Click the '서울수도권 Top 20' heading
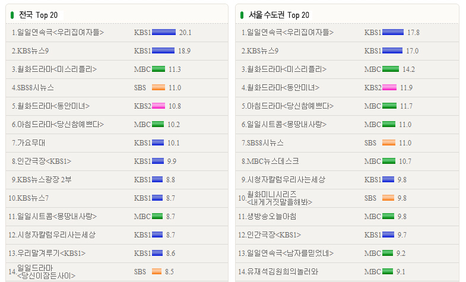 coord(279,15)
